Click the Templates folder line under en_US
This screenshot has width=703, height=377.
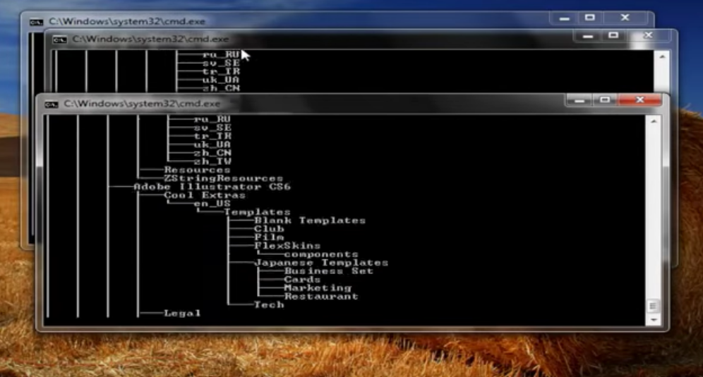coord(257,212)
